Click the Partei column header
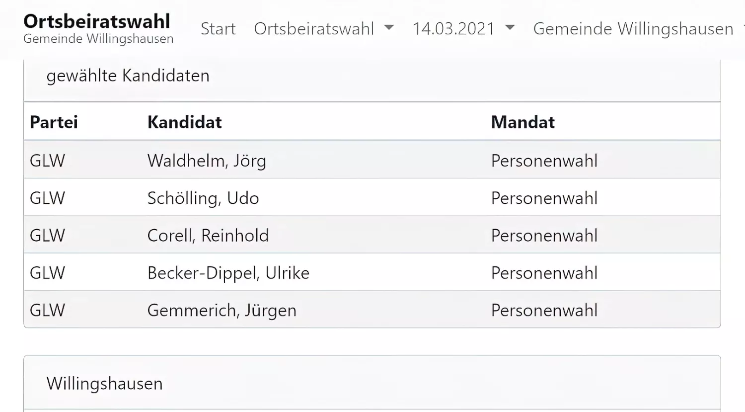The image size is (745, 412). pyautogui.click(x=54, y=122)
